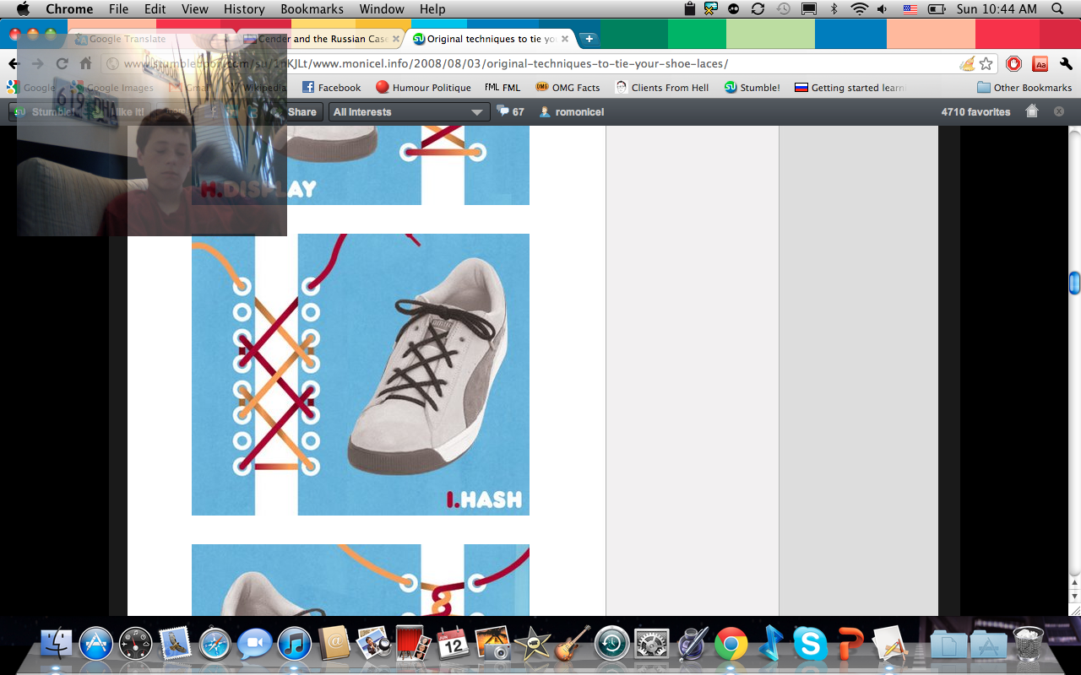Open Getting started learning bookmark

[850, 87]
